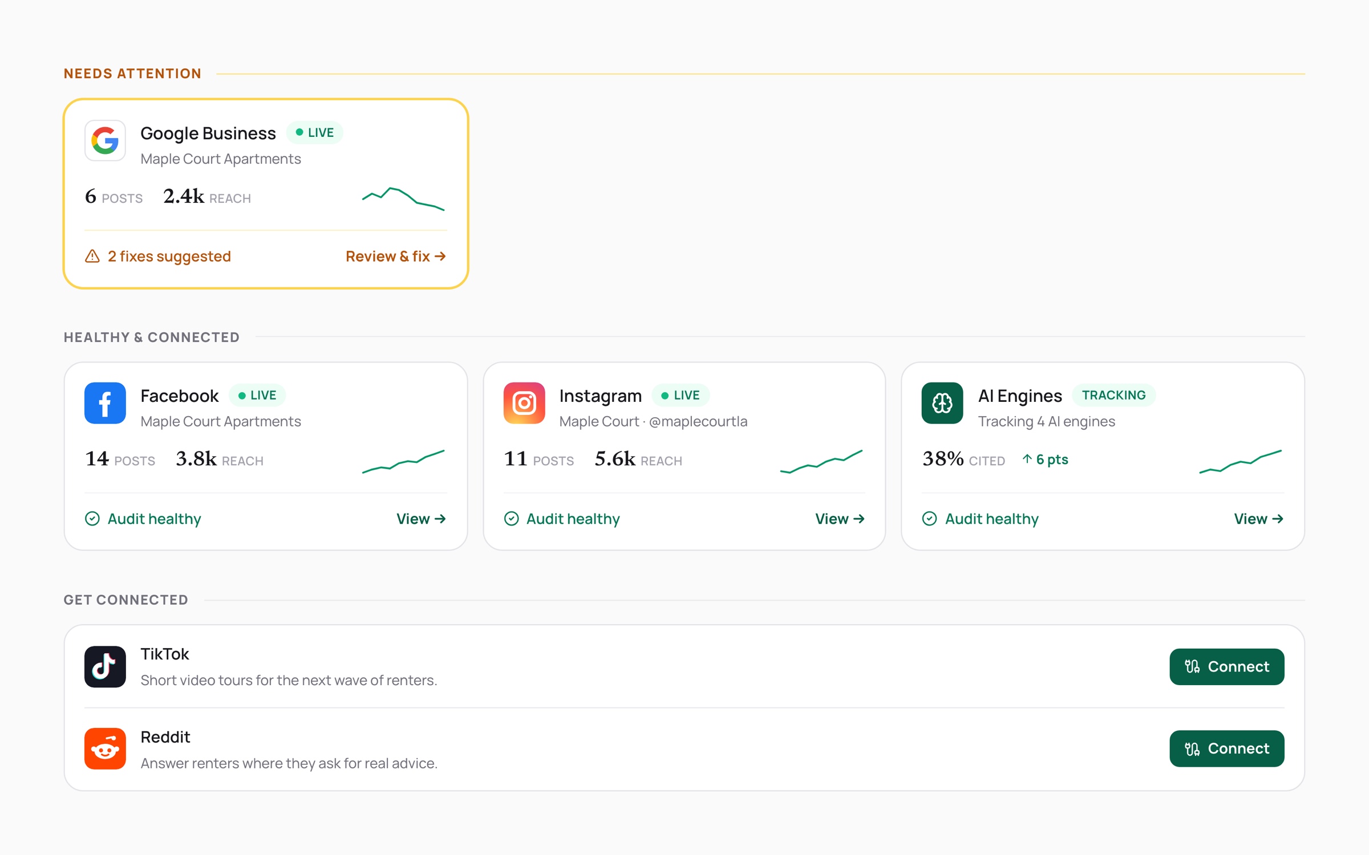Click the 'AI Engines' card title
The height and width of the screenshot is (855, 1369).
[x=1020, y=396]
